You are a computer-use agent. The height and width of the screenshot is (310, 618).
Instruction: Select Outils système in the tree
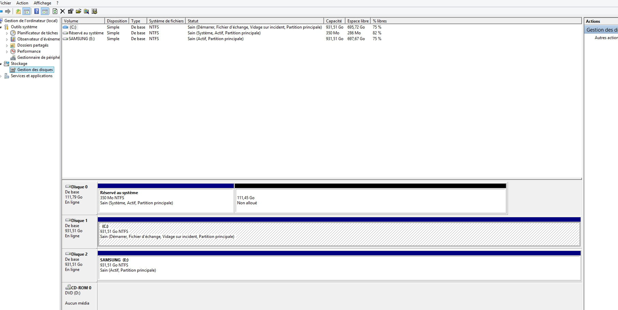24,27
